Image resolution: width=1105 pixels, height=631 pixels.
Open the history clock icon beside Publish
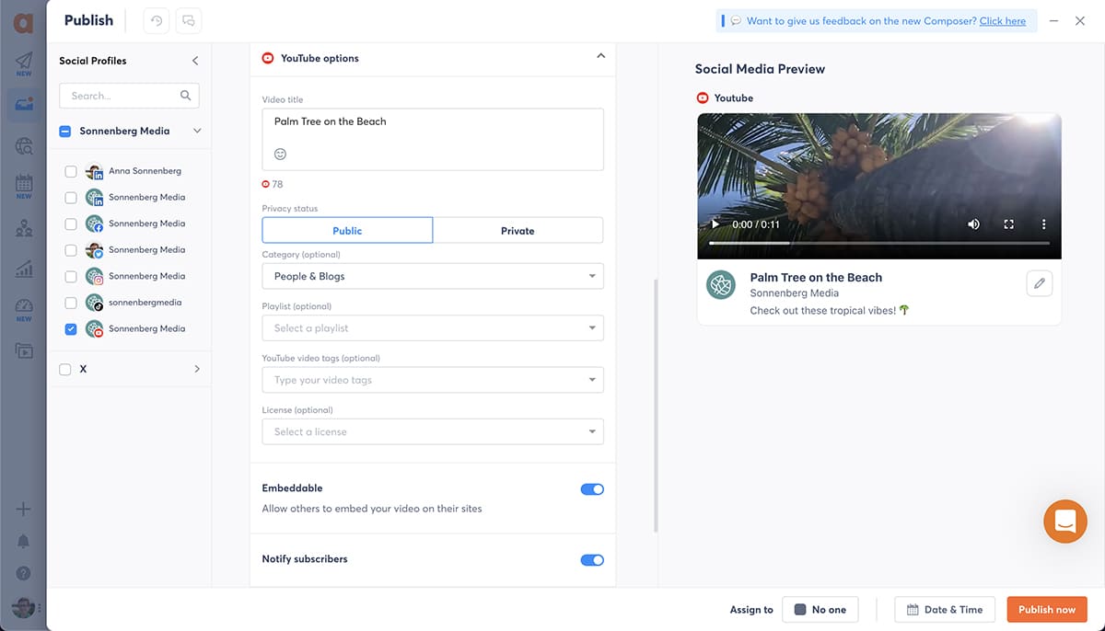[157, 20]
